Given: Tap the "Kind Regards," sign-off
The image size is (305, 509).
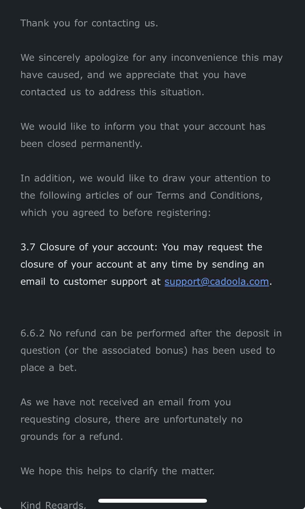Looking at the screenshot, I should (53, 505).
